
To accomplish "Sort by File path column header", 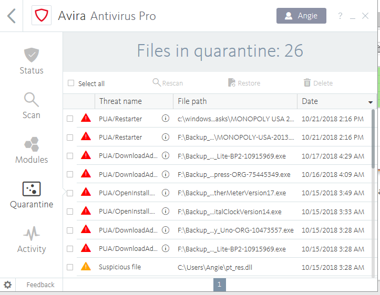I will click(235, 101).
